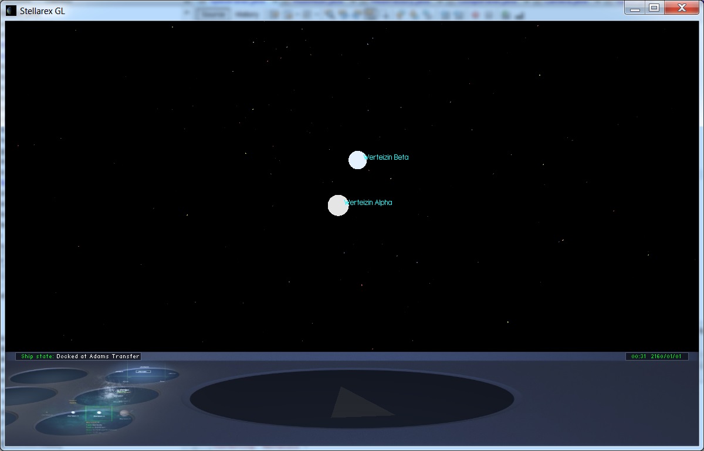Viewport: 704px width, 451px height.
Task: Select the Werteizin Alpha text label
Action: [x=369, y=203]
